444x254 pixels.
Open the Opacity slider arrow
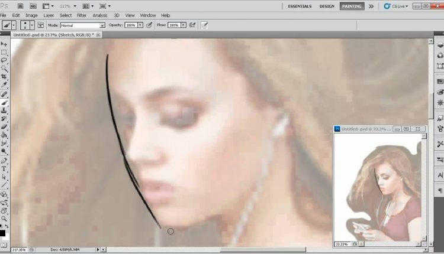(x=140, y=25)
